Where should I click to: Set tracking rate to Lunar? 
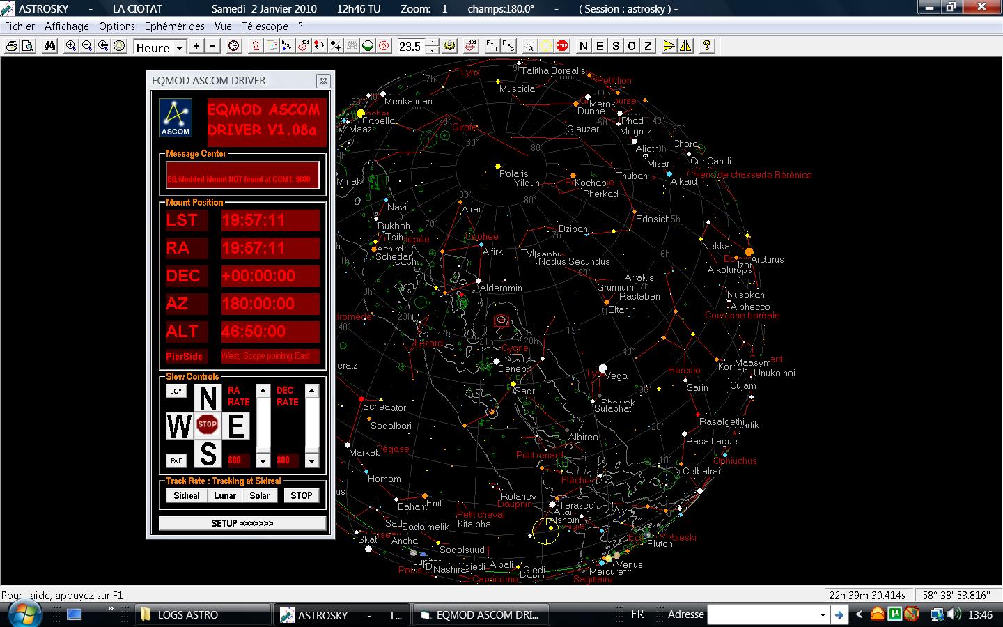(x=225, y=495)
